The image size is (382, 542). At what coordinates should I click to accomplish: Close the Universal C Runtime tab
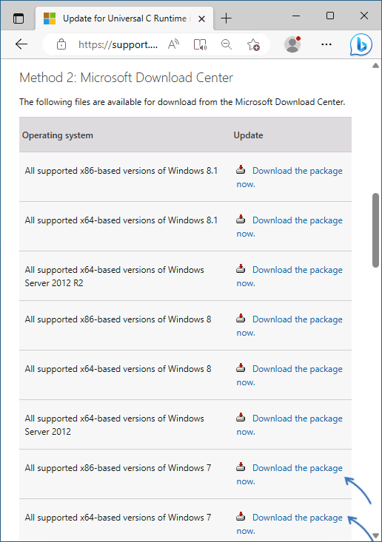(x=201, y=18)
